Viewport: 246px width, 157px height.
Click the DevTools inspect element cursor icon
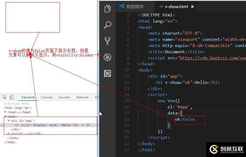tap(5, 97)
